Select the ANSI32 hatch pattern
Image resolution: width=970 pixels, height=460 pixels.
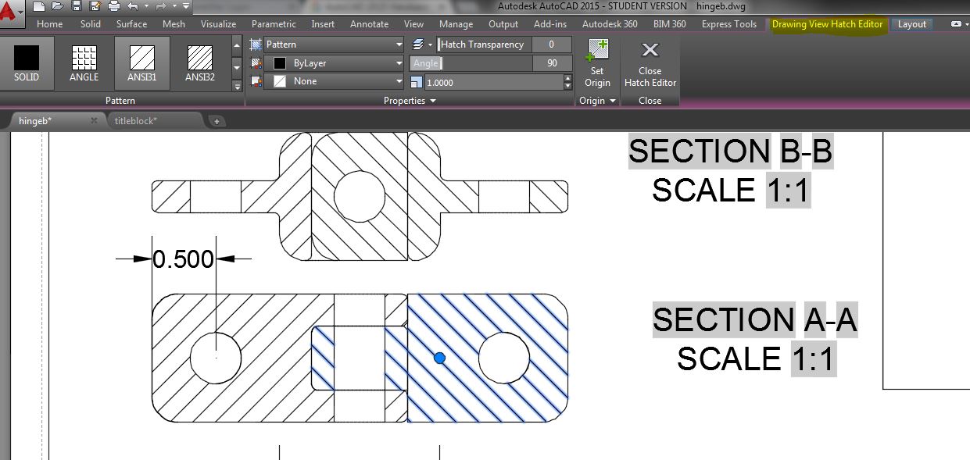[x=200, y=63]
